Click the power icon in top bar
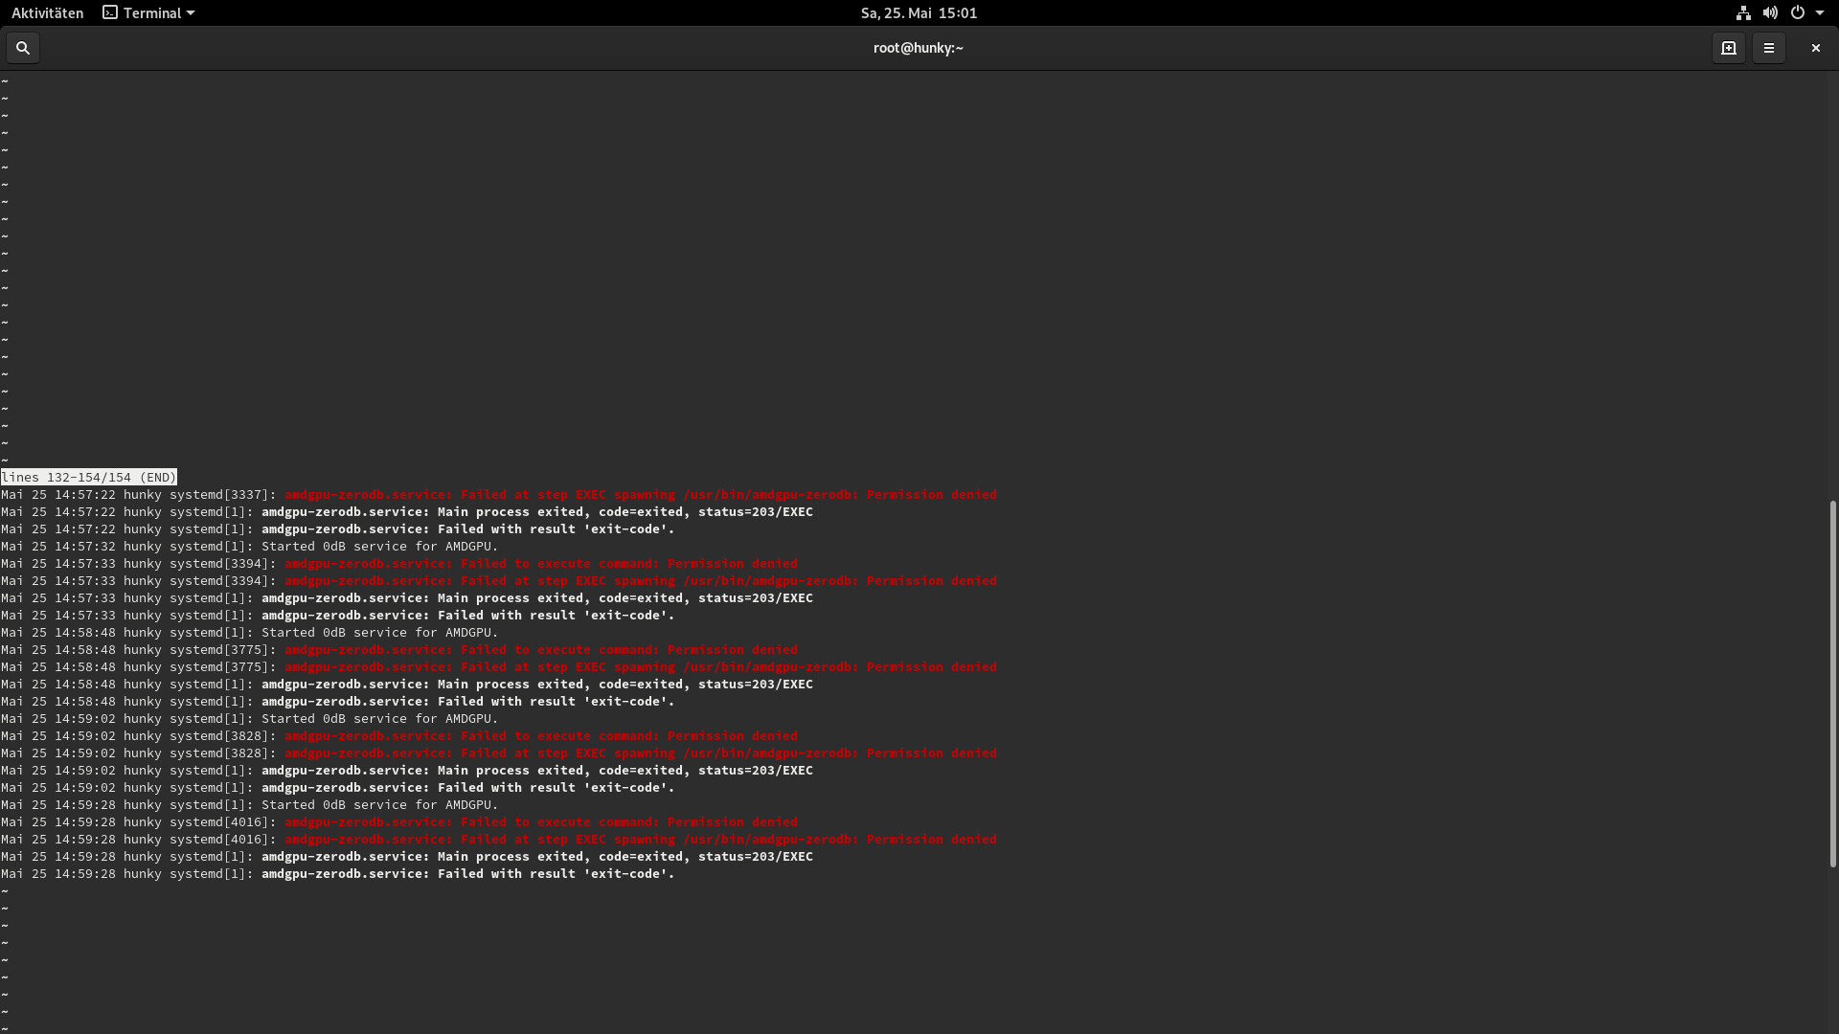Screen dimensions: 1839x1034 1798,12
